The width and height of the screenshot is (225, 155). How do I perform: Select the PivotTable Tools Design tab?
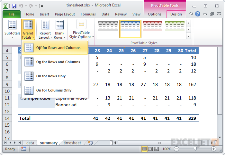176,14
